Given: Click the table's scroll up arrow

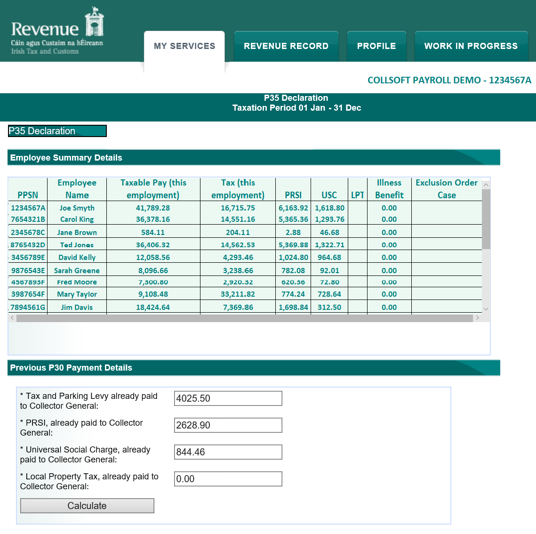Looking at the screenshot, I should coord(486,185).
